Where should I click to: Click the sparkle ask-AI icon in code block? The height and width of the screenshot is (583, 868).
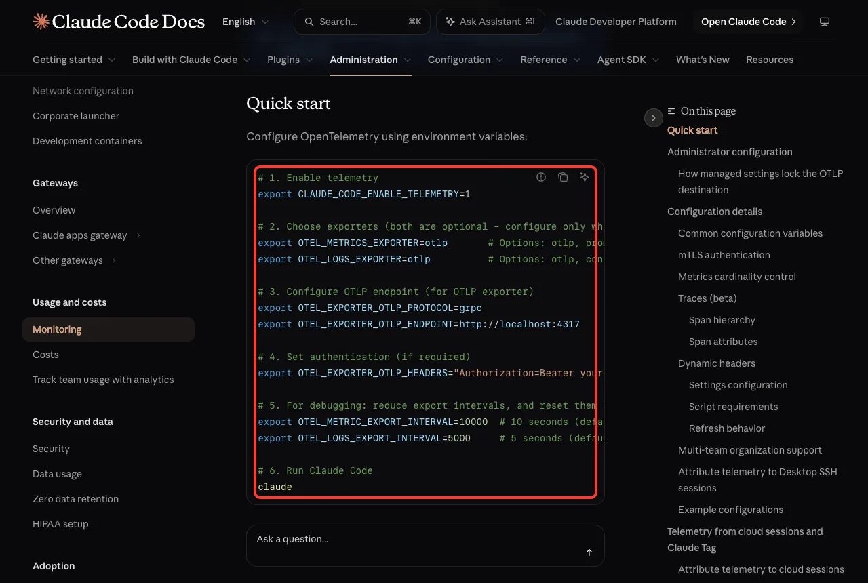[x=585, y=177]
